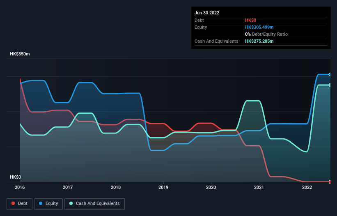Image resolution: width=337 pixels, height=216 pixels.
Task: Select the 2019 axis label
Action: coord(163,187)
